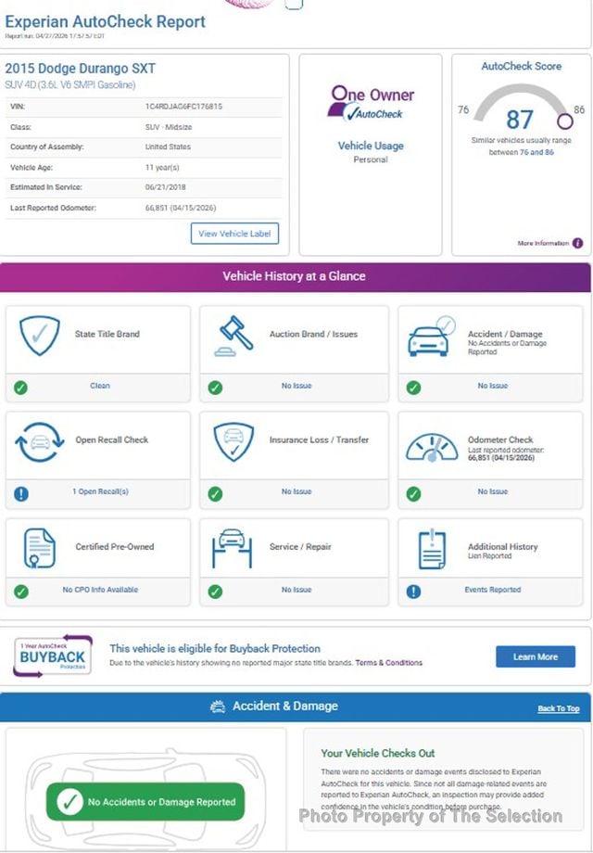Click the Your Vehicle Checks Out heading
Viewport: 593px width, 853px height.
[x=378, y=754]
